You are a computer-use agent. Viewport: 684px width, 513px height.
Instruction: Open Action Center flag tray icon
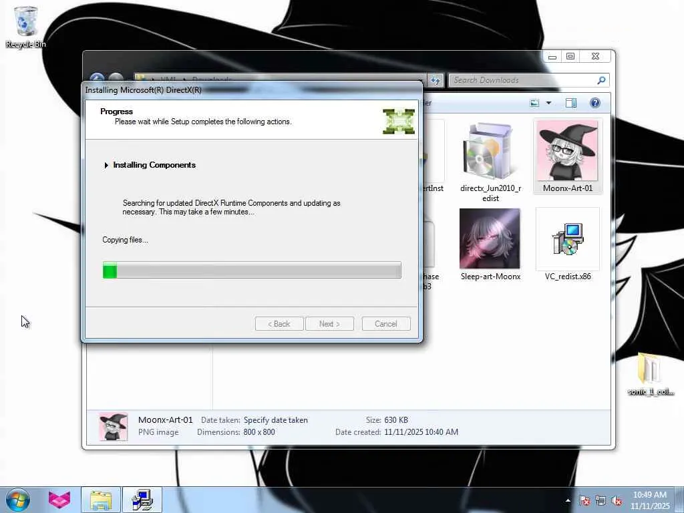coord(584,500)
